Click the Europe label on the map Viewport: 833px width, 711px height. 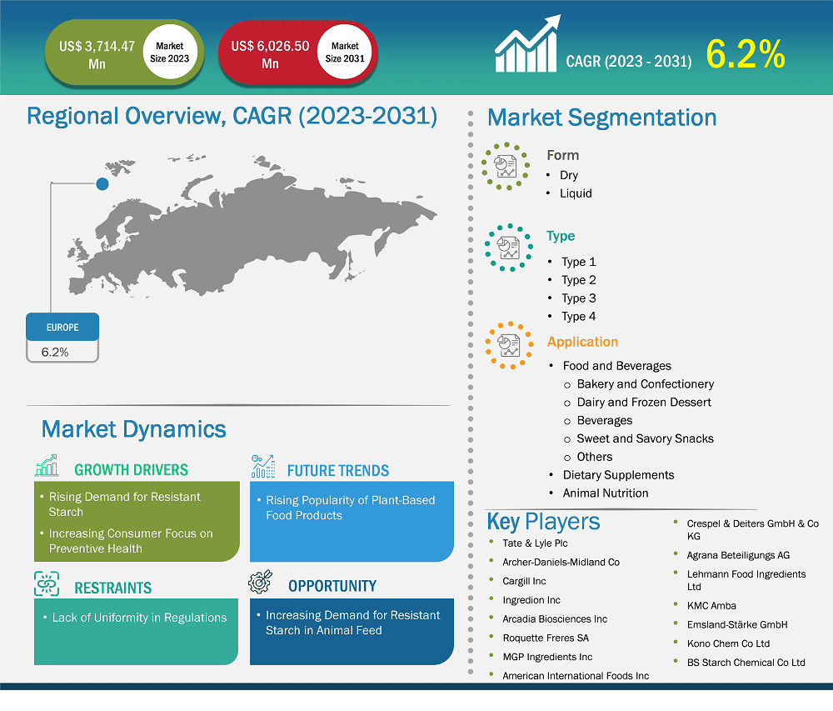62,327
